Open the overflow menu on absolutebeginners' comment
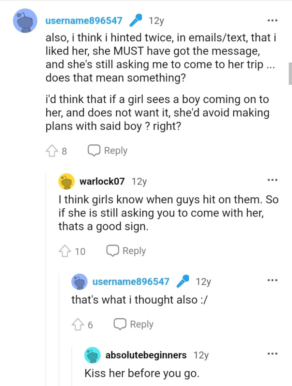292x386 pixels. (x=272, y=353)
